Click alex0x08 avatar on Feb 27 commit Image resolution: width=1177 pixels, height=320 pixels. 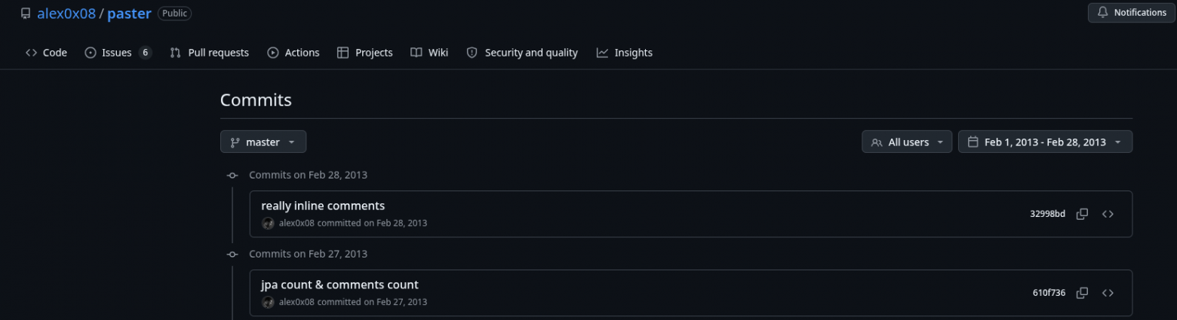[x=268, y=302]
